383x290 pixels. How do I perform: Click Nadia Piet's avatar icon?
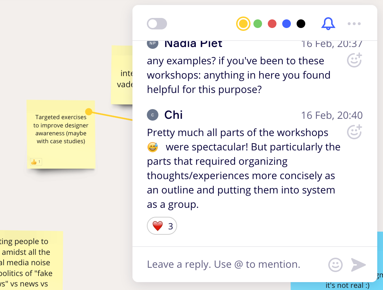(153, 44)
